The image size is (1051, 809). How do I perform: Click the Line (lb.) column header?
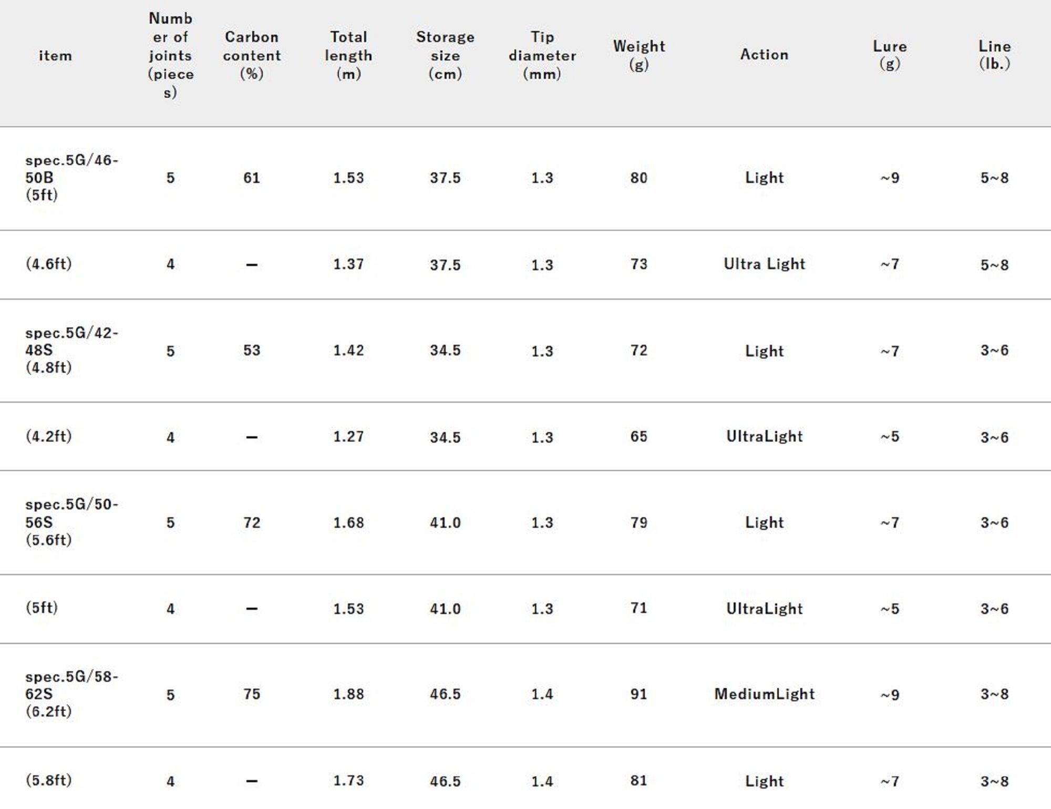[994, 55]
